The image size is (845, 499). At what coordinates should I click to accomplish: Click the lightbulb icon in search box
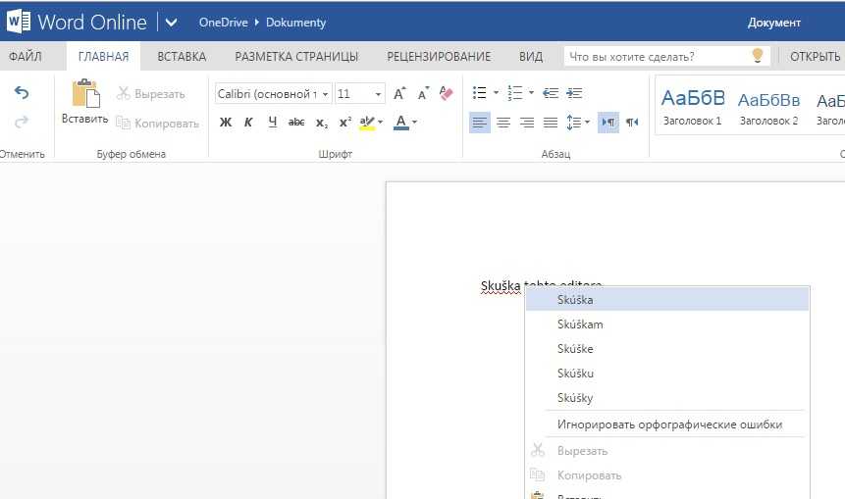(x=757, y=56)
